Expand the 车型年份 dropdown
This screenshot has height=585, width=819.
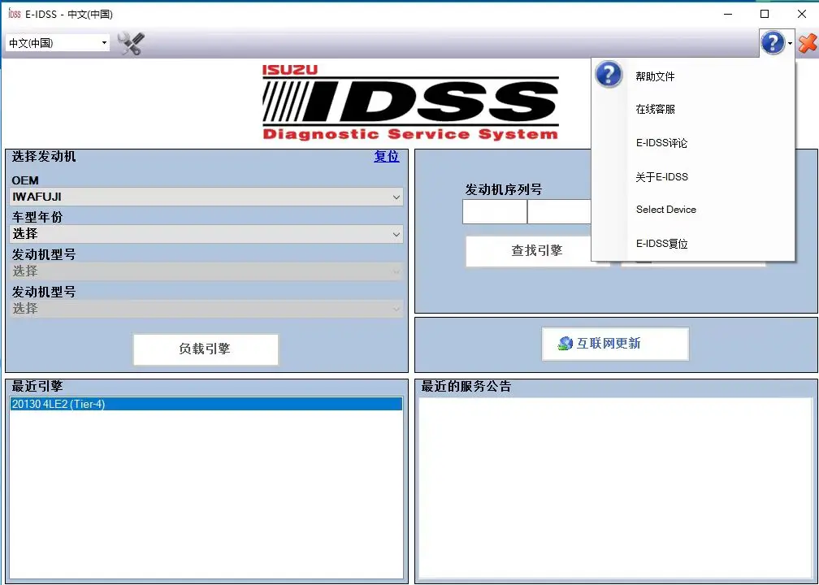point(206,234)
